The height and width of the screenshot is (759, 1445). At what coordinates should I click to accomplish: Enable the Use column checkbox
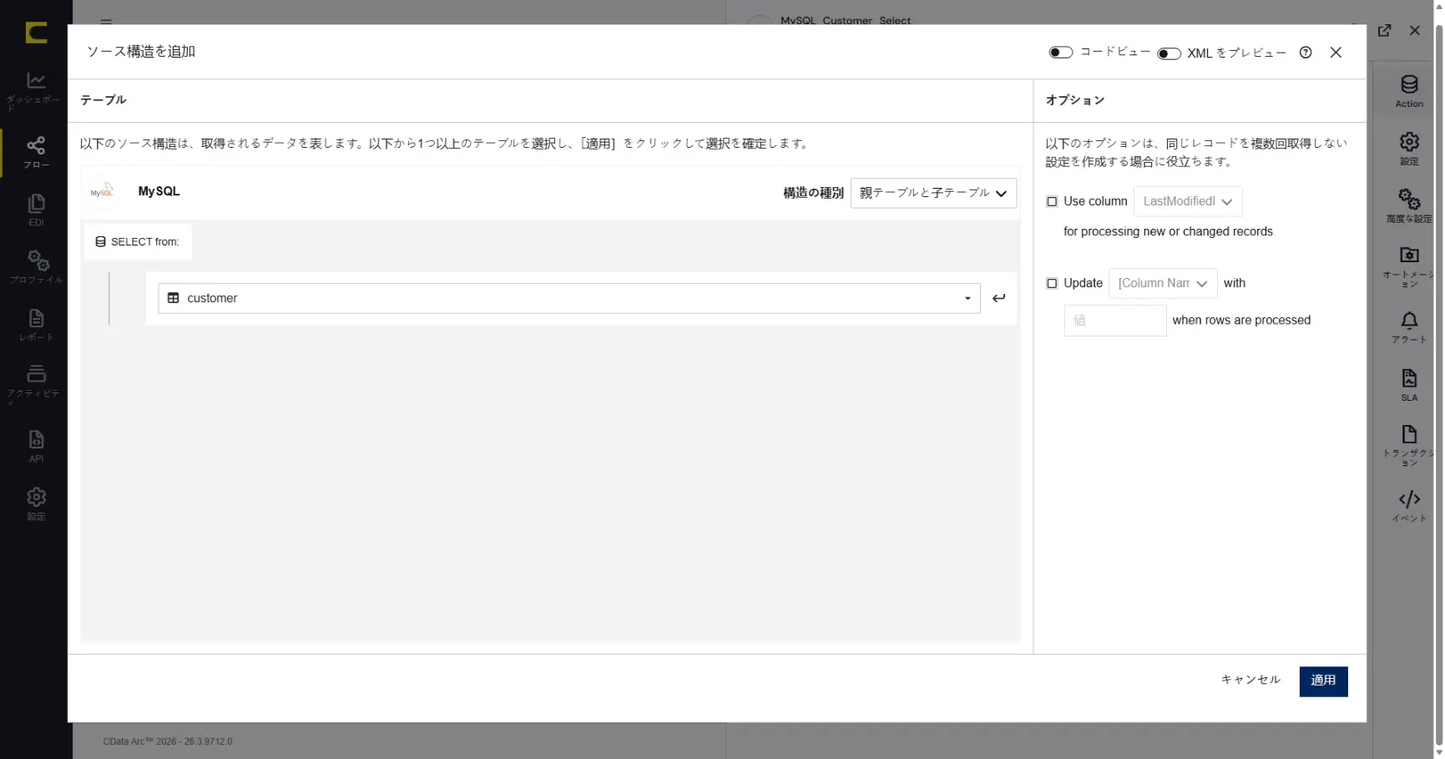coord(1052,201)
